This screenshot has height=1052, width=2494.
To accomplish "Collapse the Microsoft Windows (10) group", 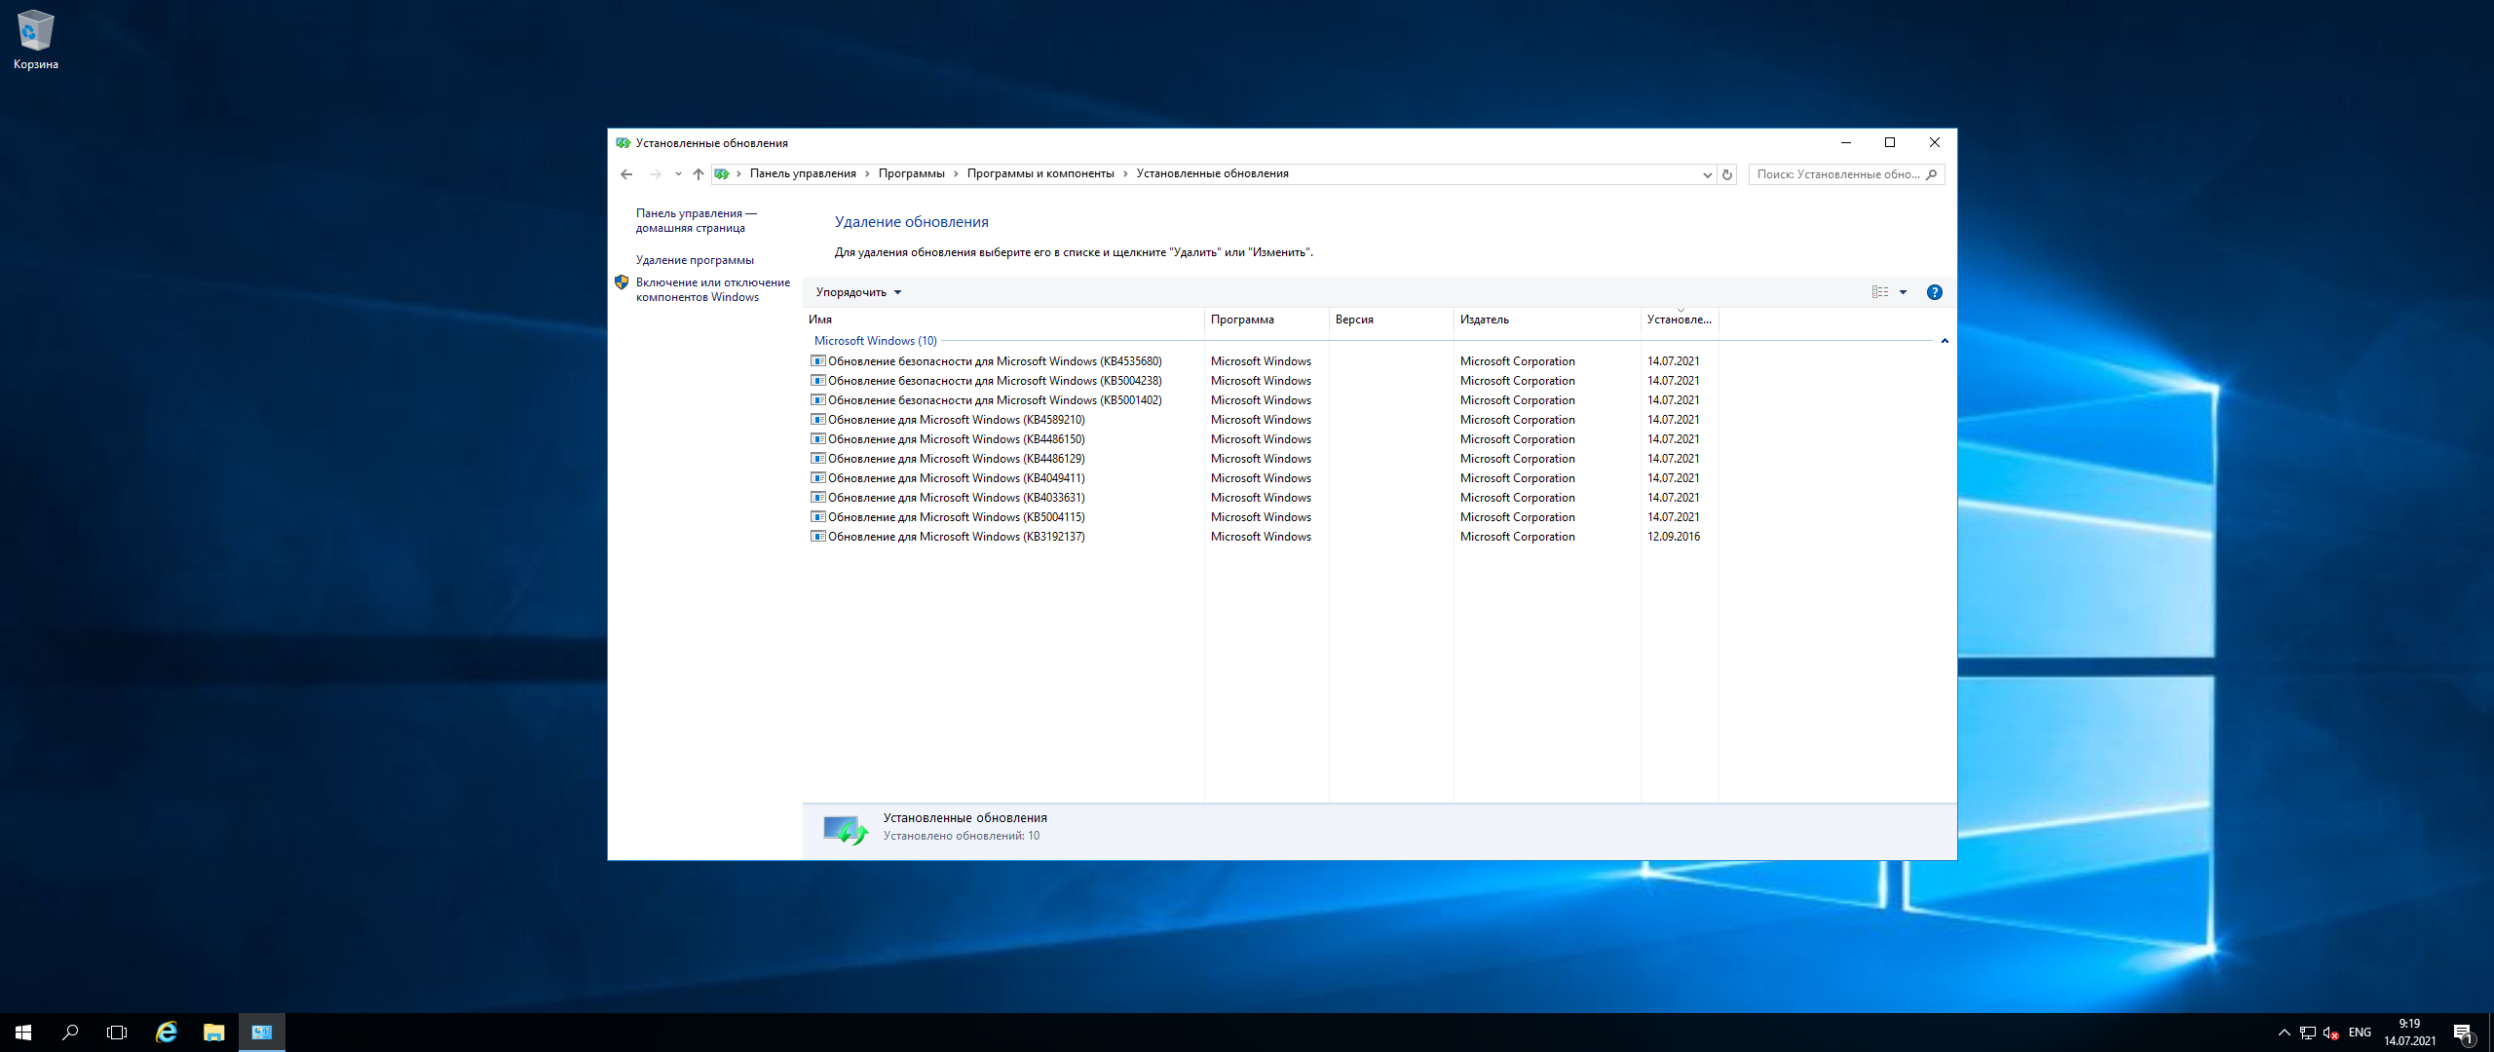I will click(1945, 341).
